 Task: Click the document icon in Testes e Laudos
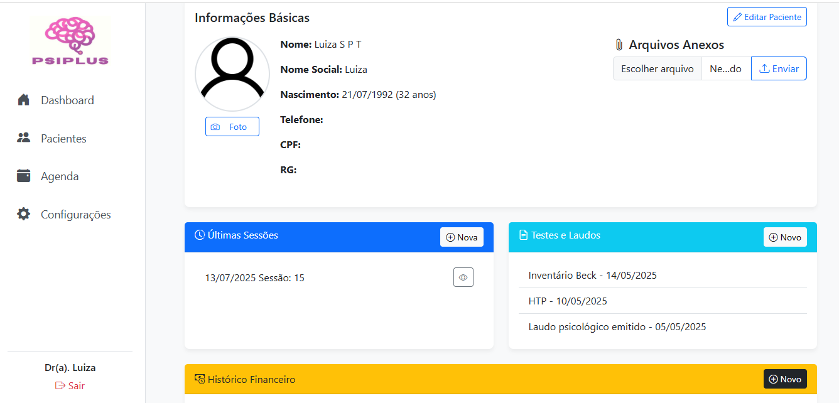(x=523, y=235)
